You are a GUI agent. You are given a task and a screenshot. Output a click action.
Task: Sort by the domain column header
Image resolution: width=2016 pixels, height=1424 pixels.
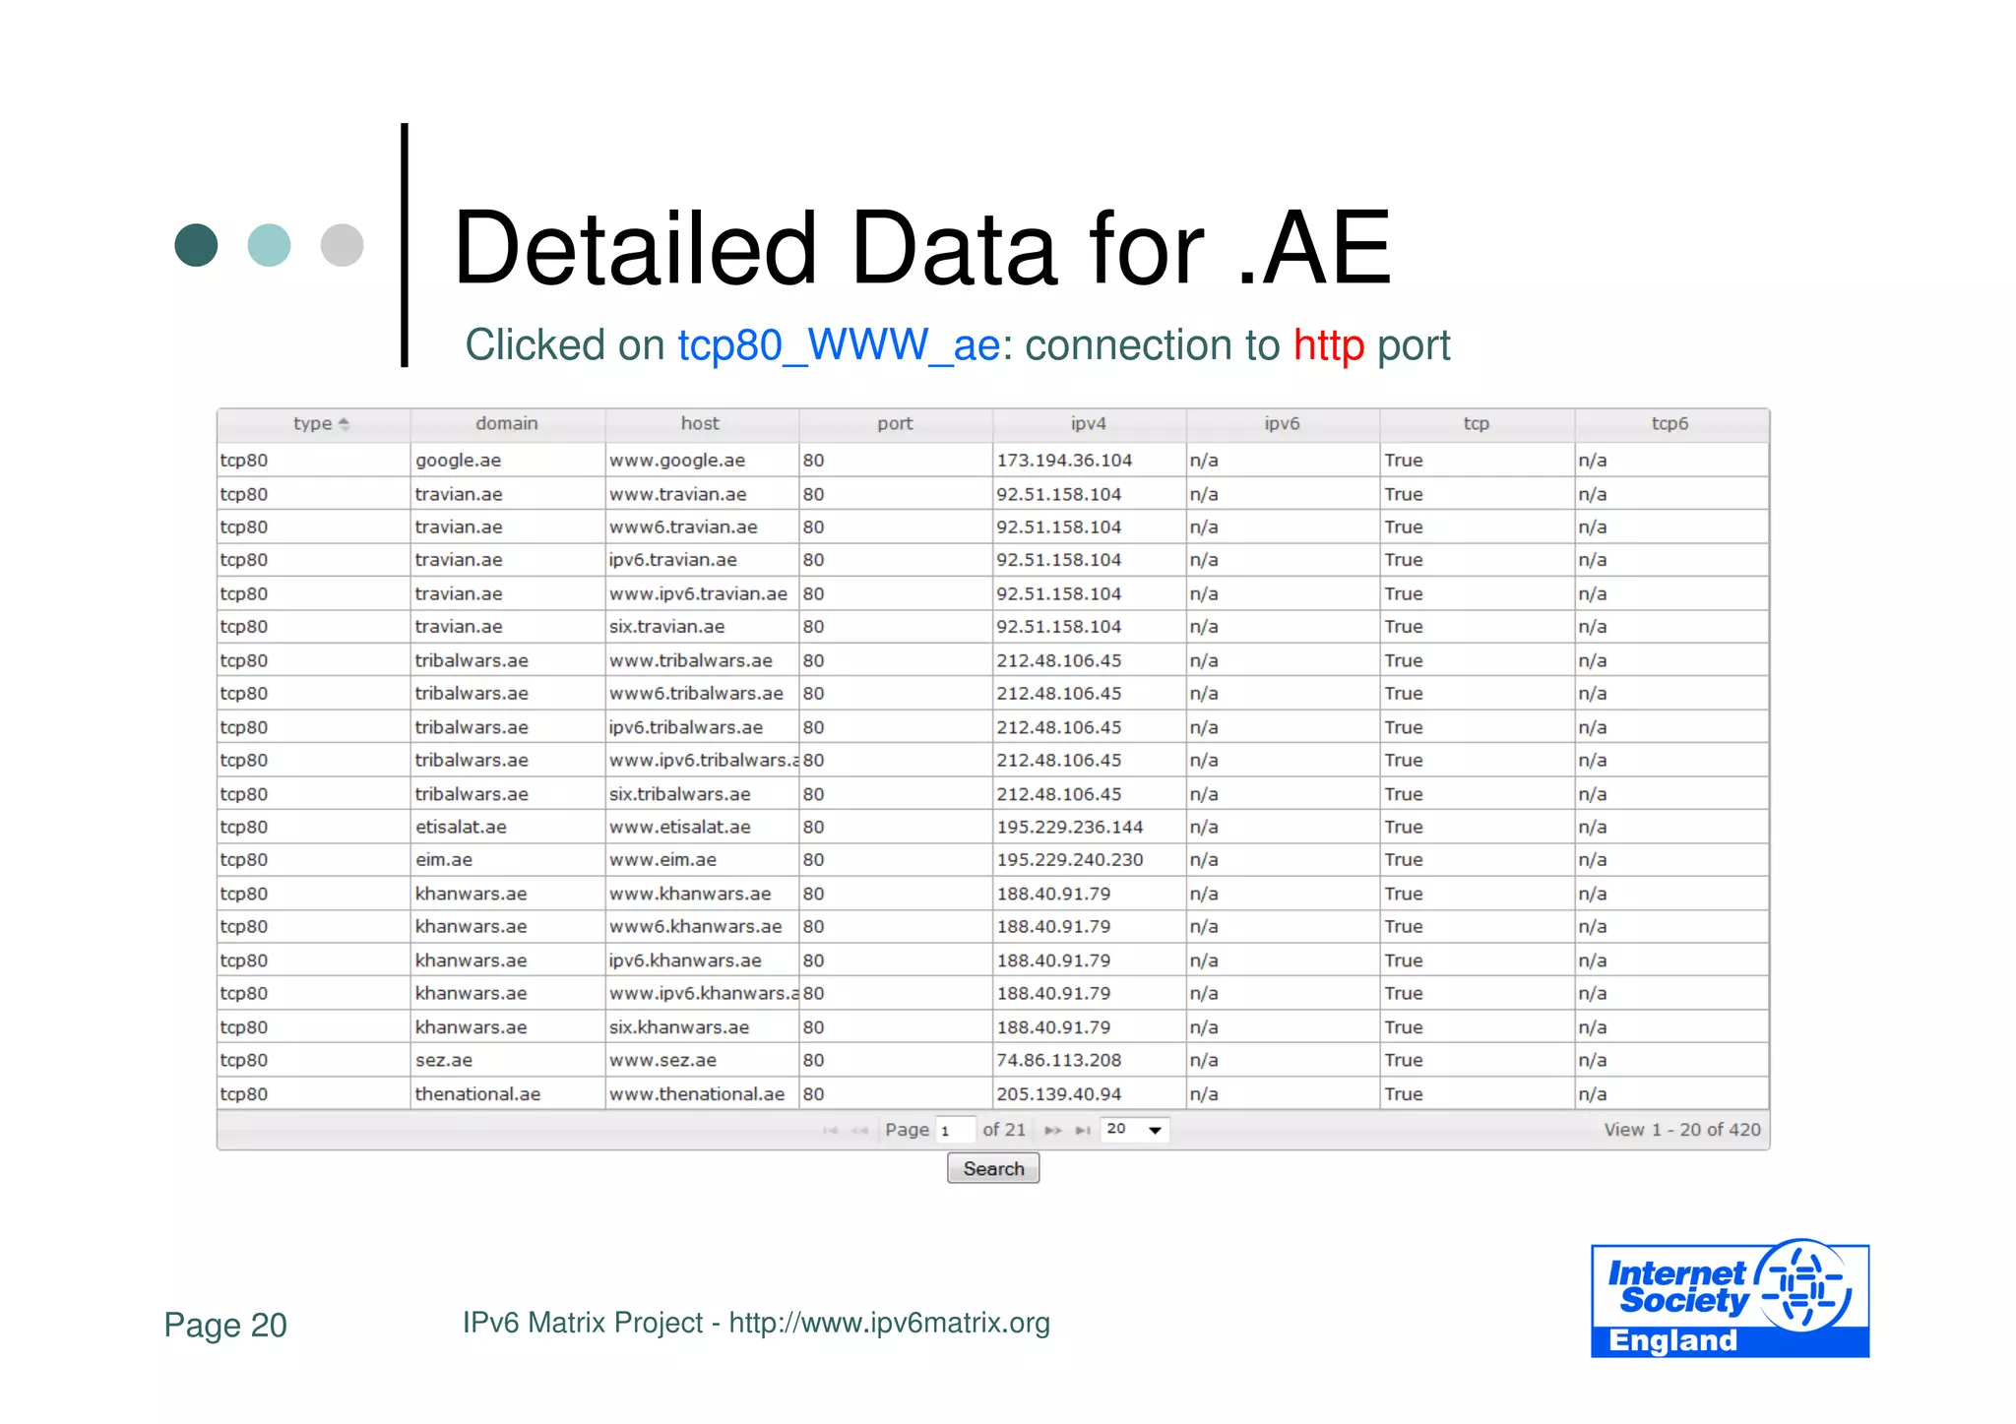pos(507,424)
